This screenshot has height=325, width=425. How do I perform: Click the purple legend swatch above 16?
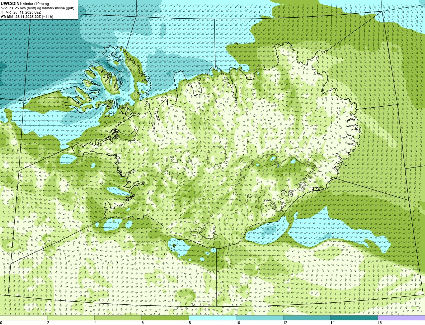click(401, 318)
